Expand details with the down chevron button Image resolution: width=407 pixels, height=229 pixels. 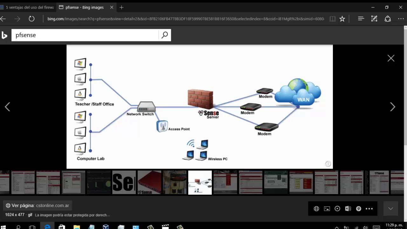click(x=390, y=209)
